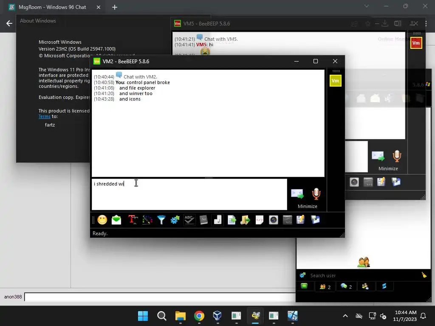Screen dimensions: 435x326
Task: Click the send folder icon (folder with green arrow)
Action: click(x=245, y=220)
